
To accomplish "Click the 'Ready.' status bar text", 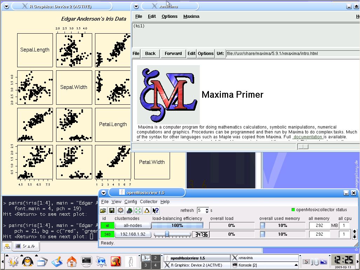I will pos(108,243).
